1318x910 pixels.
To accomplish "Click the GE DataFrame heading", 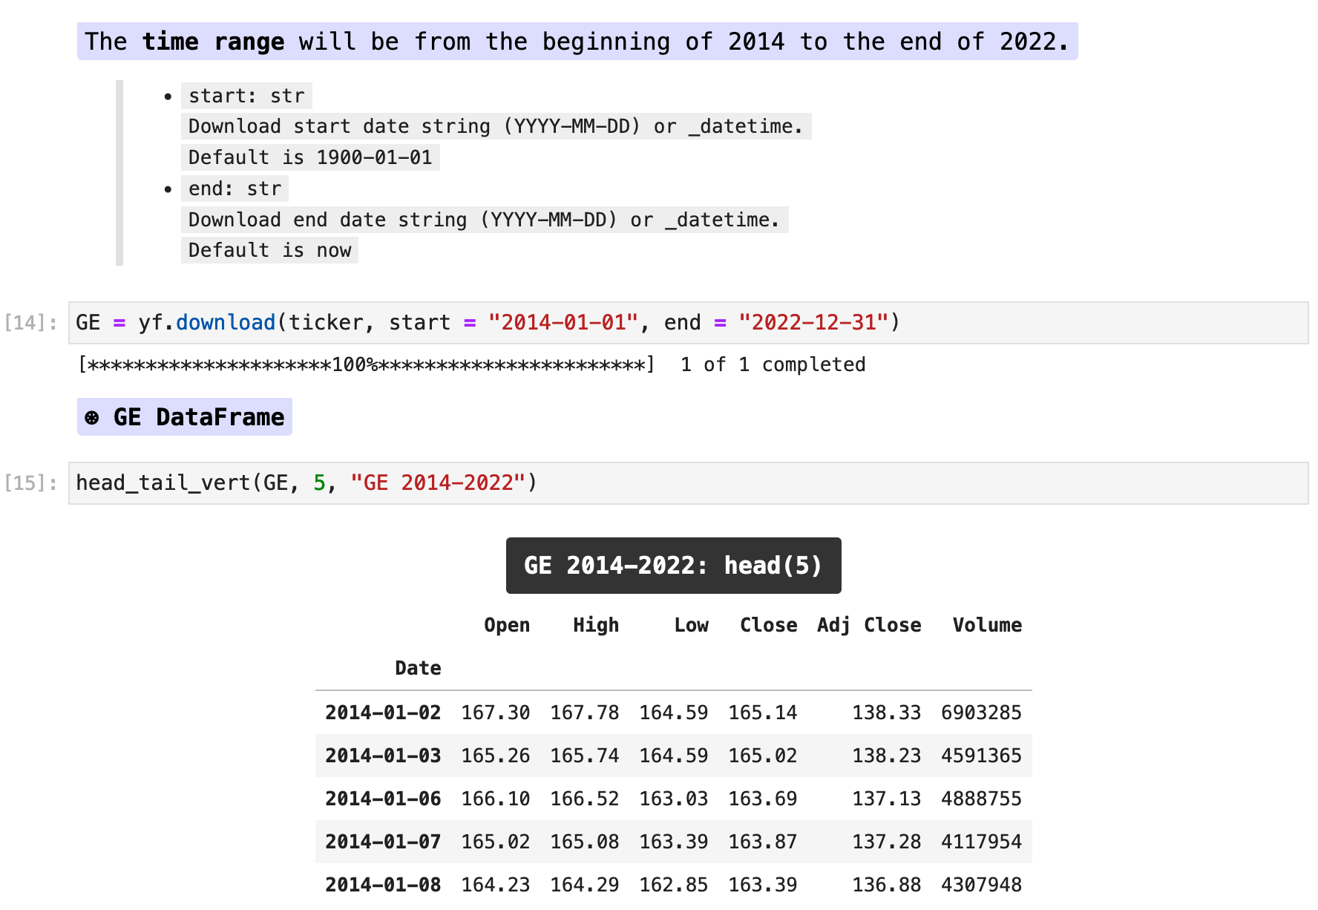I will coord(185,417).
